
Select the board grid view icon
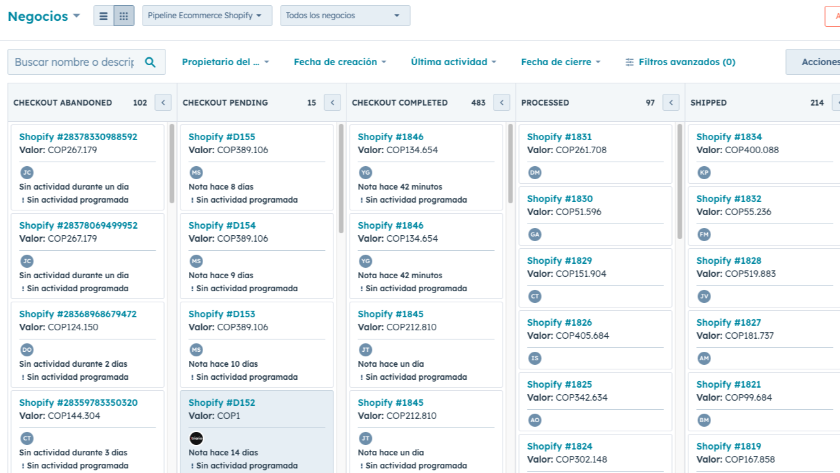click(x=124, y=16)
